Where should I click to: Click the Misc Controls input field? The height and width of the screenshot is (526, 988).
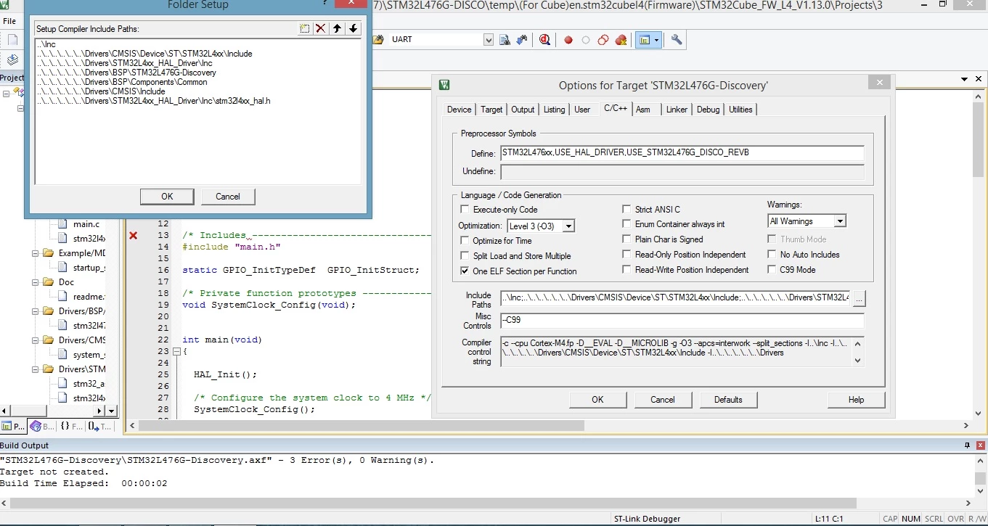[x=682, y=321]
